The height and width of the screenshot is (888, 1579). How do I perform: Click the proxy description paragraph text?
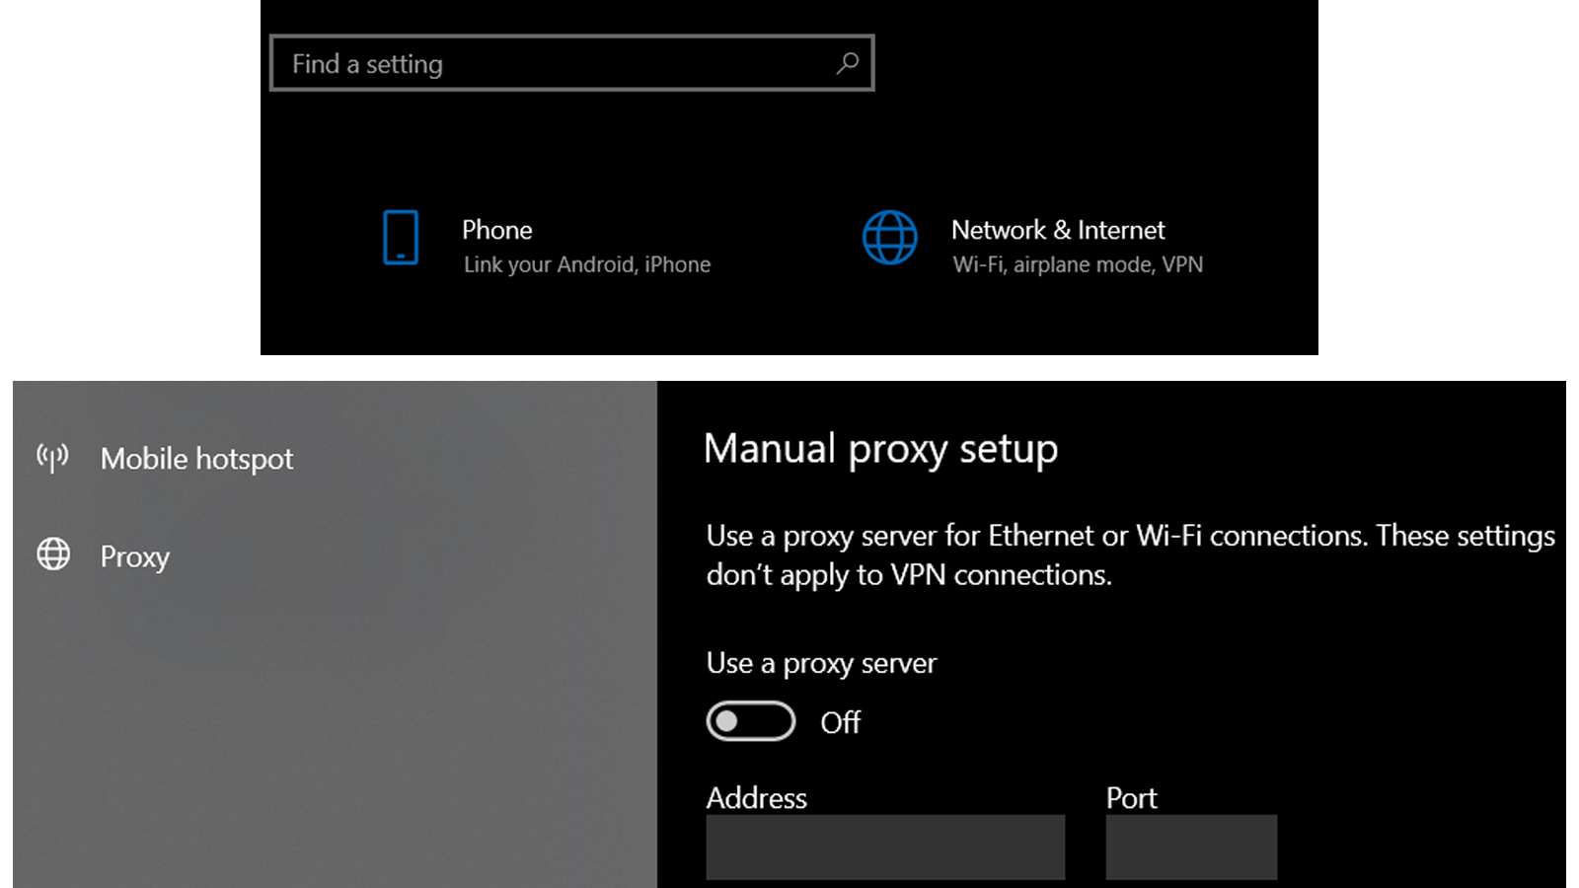click(1131, 555)
